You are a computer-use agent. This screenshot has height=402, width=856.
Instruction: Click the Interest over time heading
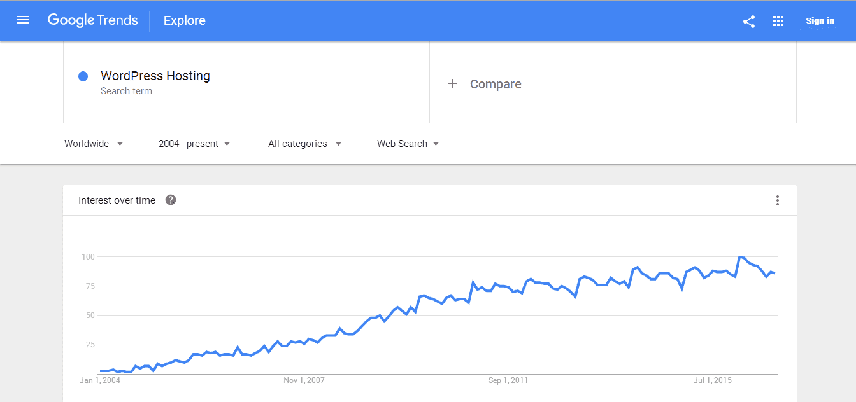click(117, 200)
